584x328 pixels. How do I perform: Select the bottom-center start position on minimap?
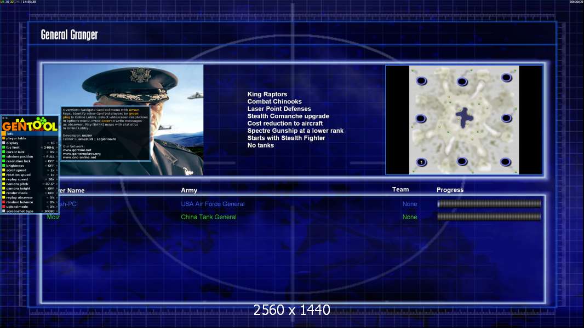point(462,161)
